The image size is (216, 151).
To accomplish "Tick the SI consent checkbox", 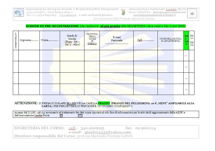I will pos(61,116).
